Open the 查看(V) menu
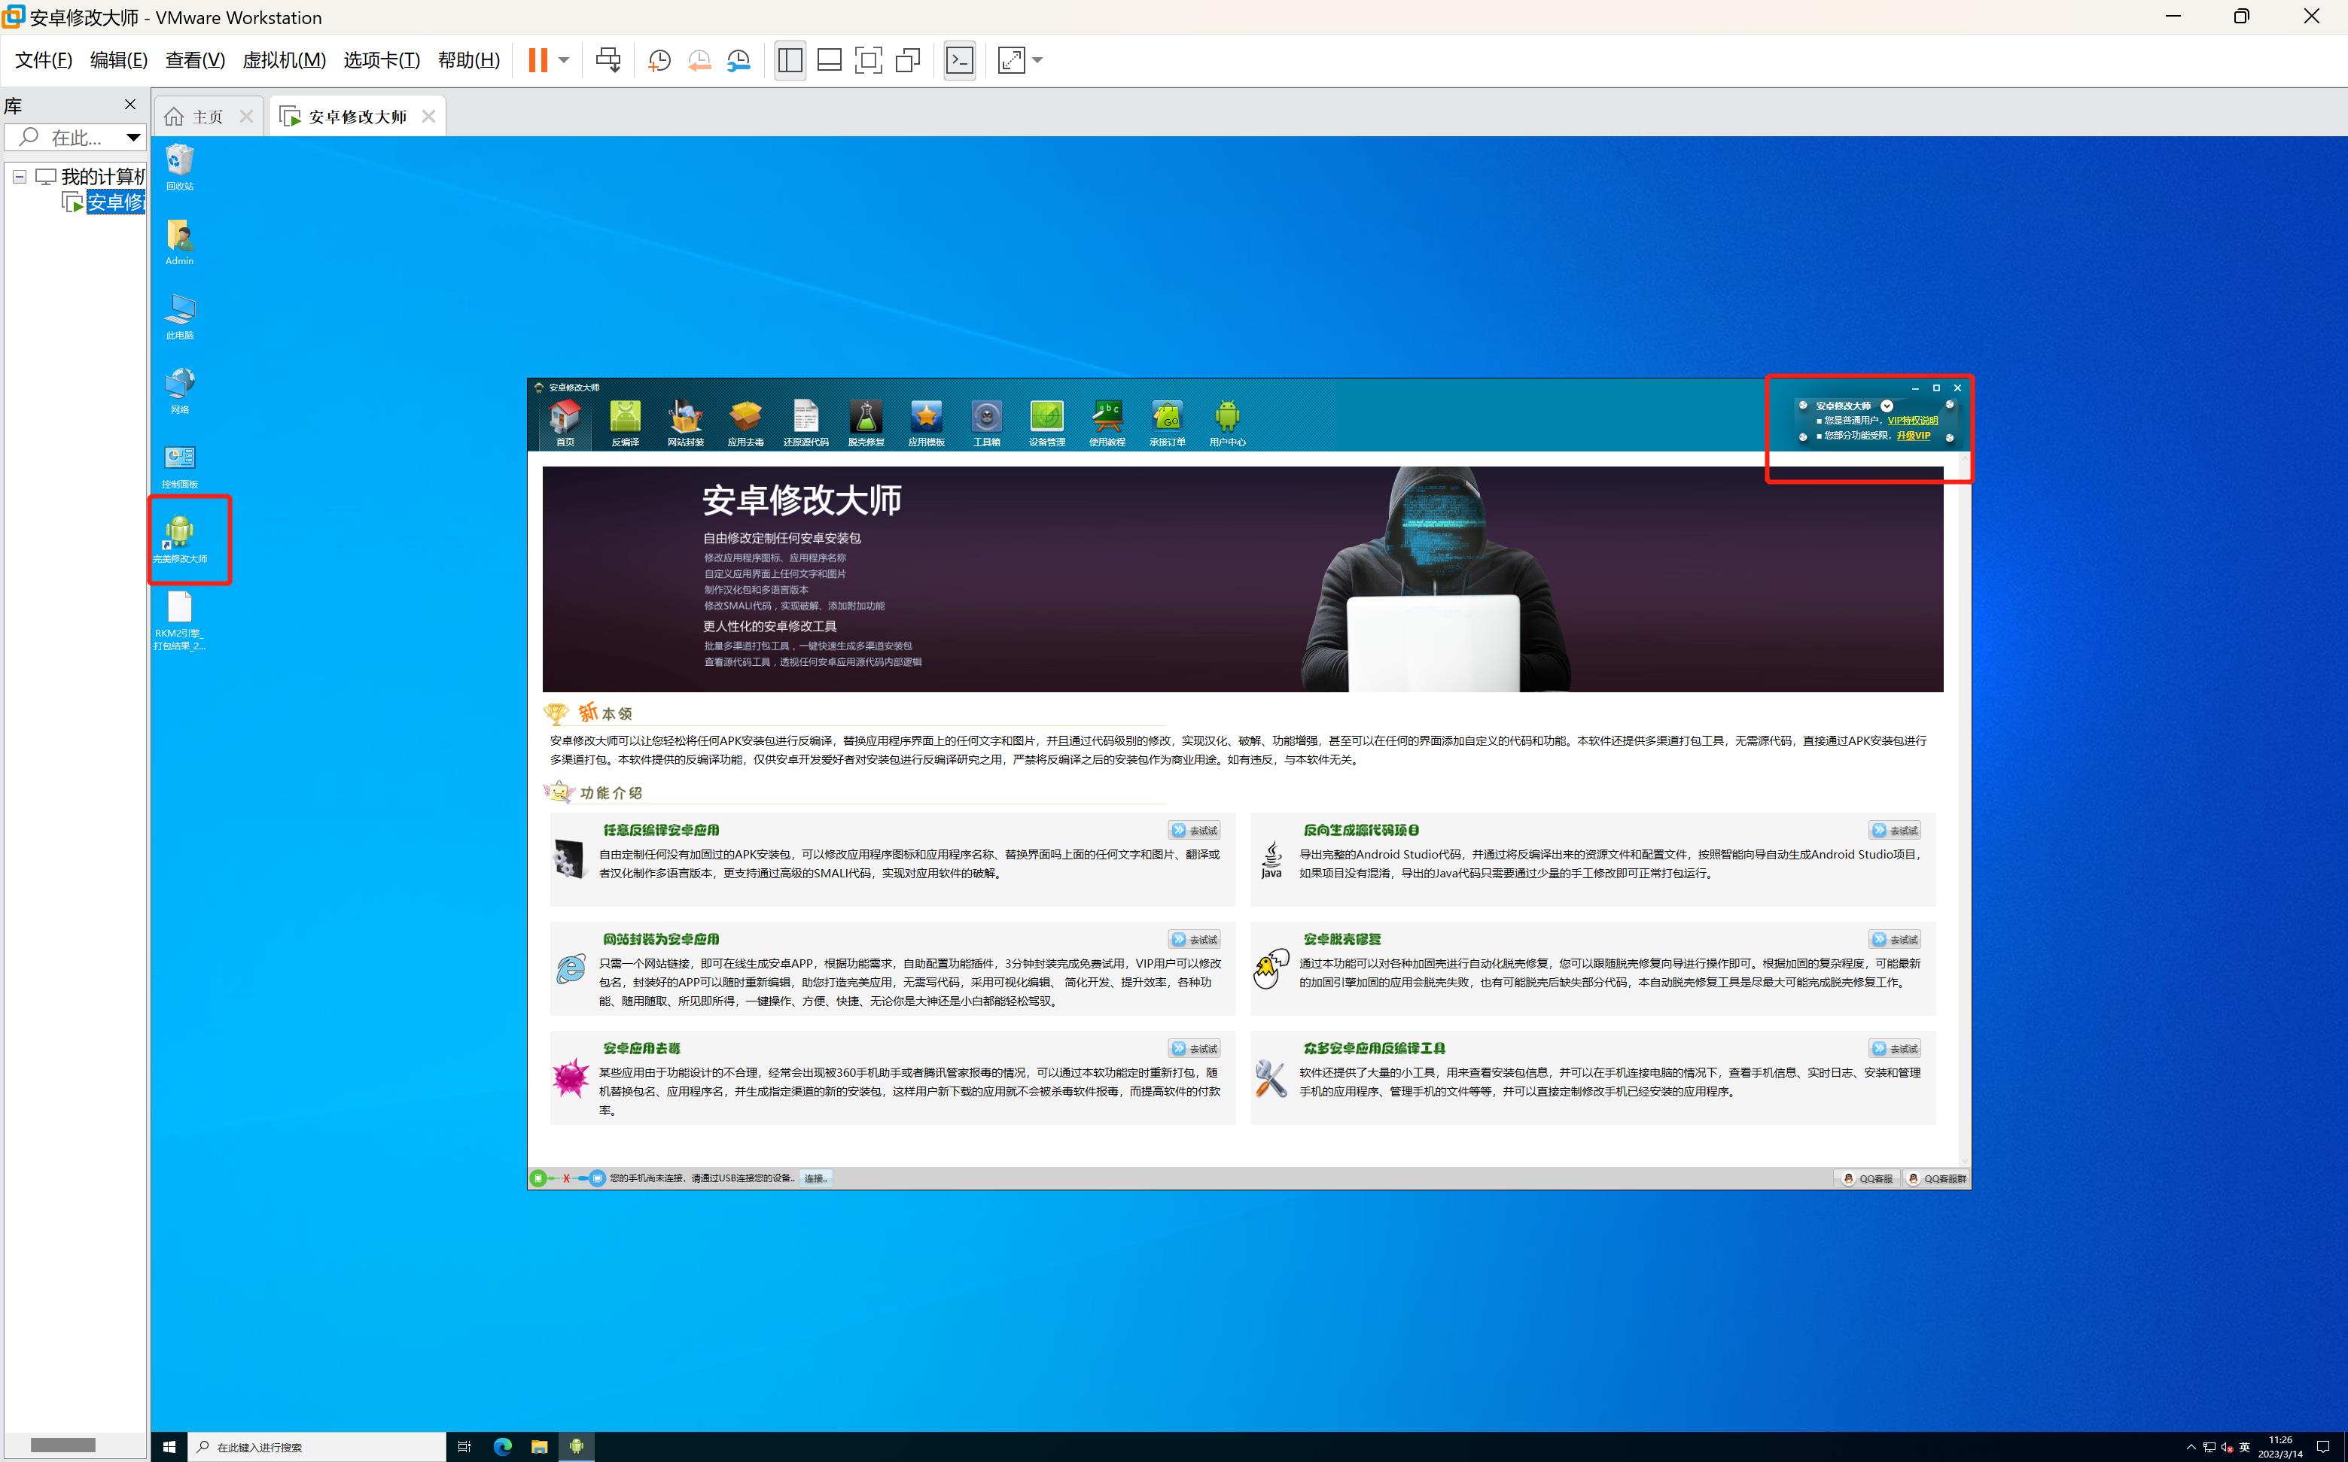Image resolution: width=2348 pixels, height=1462 pixels. pos(196,60)
